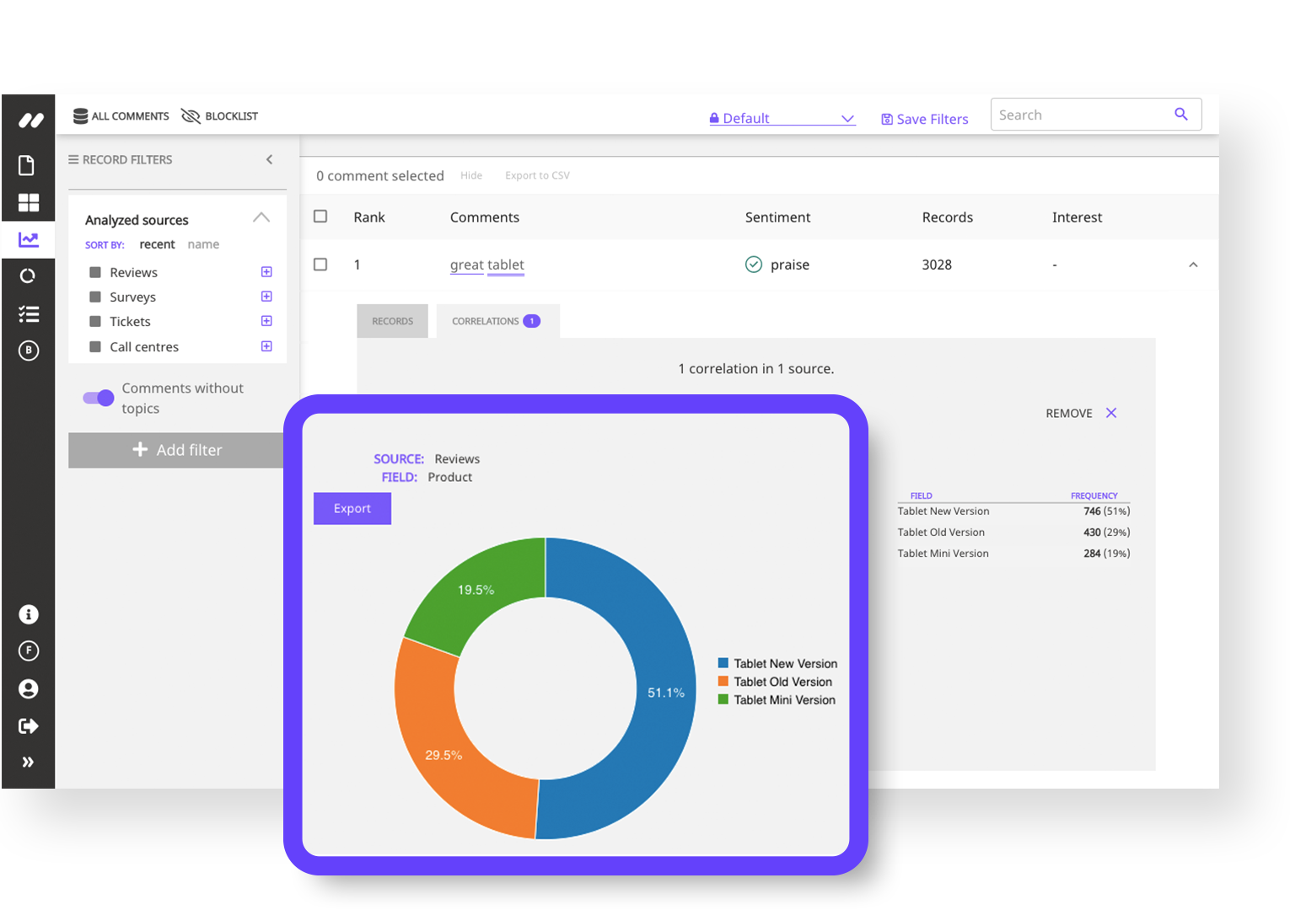
Task: Open the Default filters dropdown
Action: (780, 118)
